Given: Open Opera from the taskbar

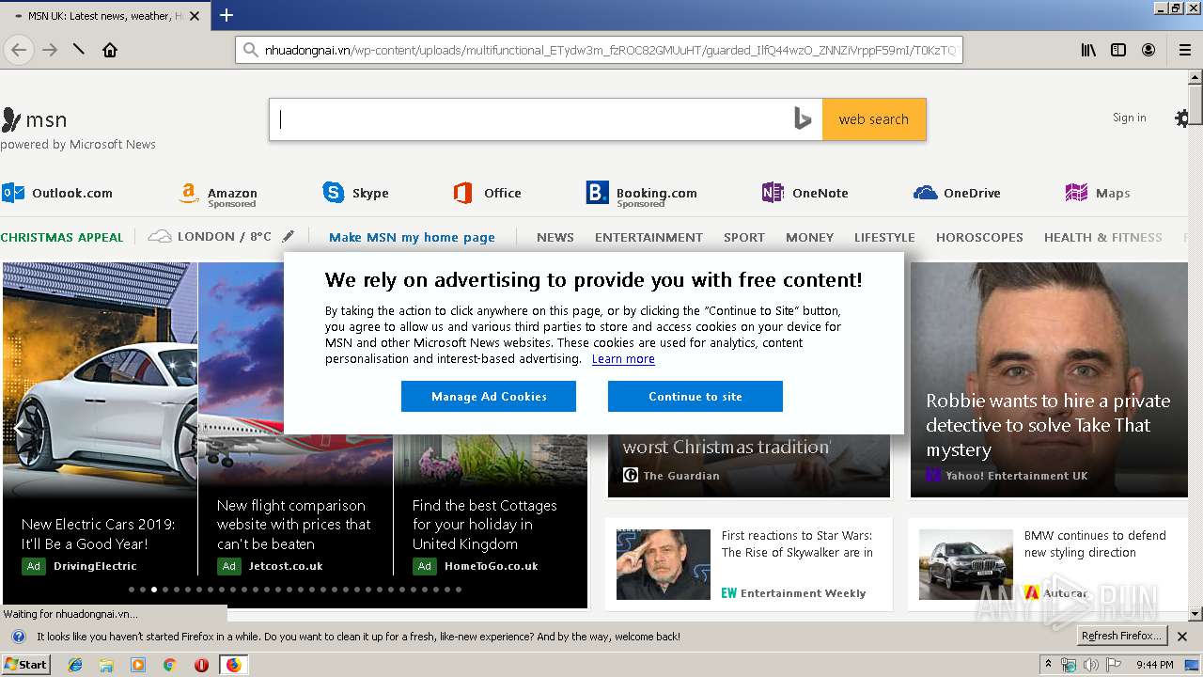Looking at the screenshot, I should tap(201, 665).
